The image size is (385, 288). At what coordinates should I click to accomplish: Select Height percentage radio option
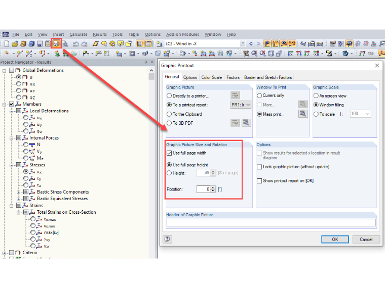169,173
